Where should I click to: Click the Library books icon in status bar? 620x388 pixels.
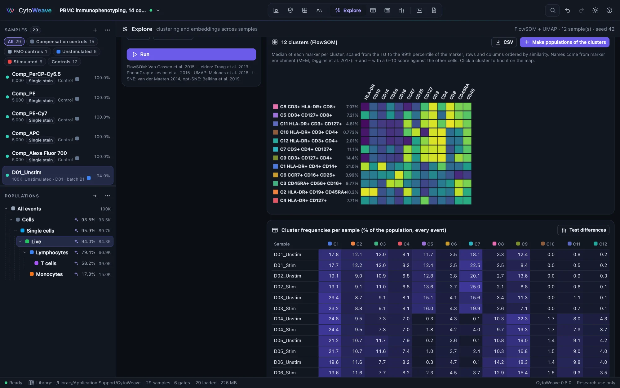(x=31, y=383)
